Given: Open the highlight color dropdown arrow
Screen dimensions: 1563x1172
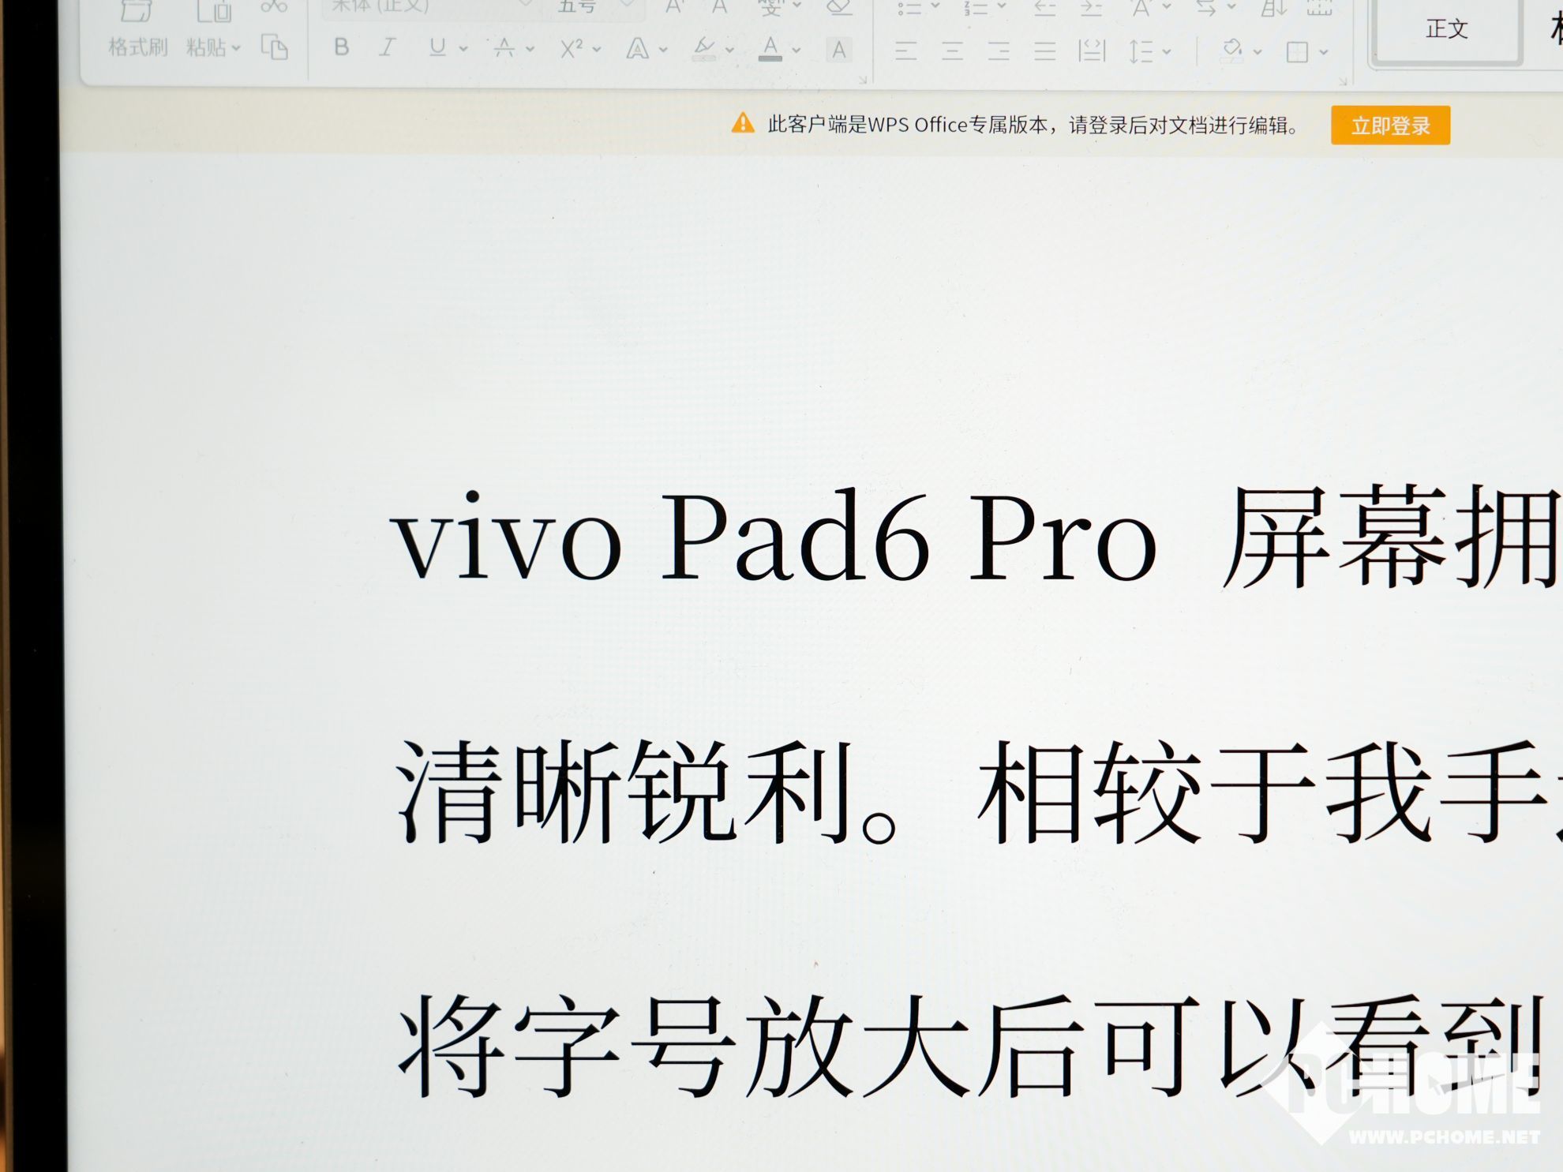Looking at the screenshot, I should coord(729,51).
